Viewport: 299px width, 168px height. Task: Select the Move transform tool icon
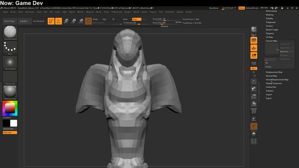(66, 21)
